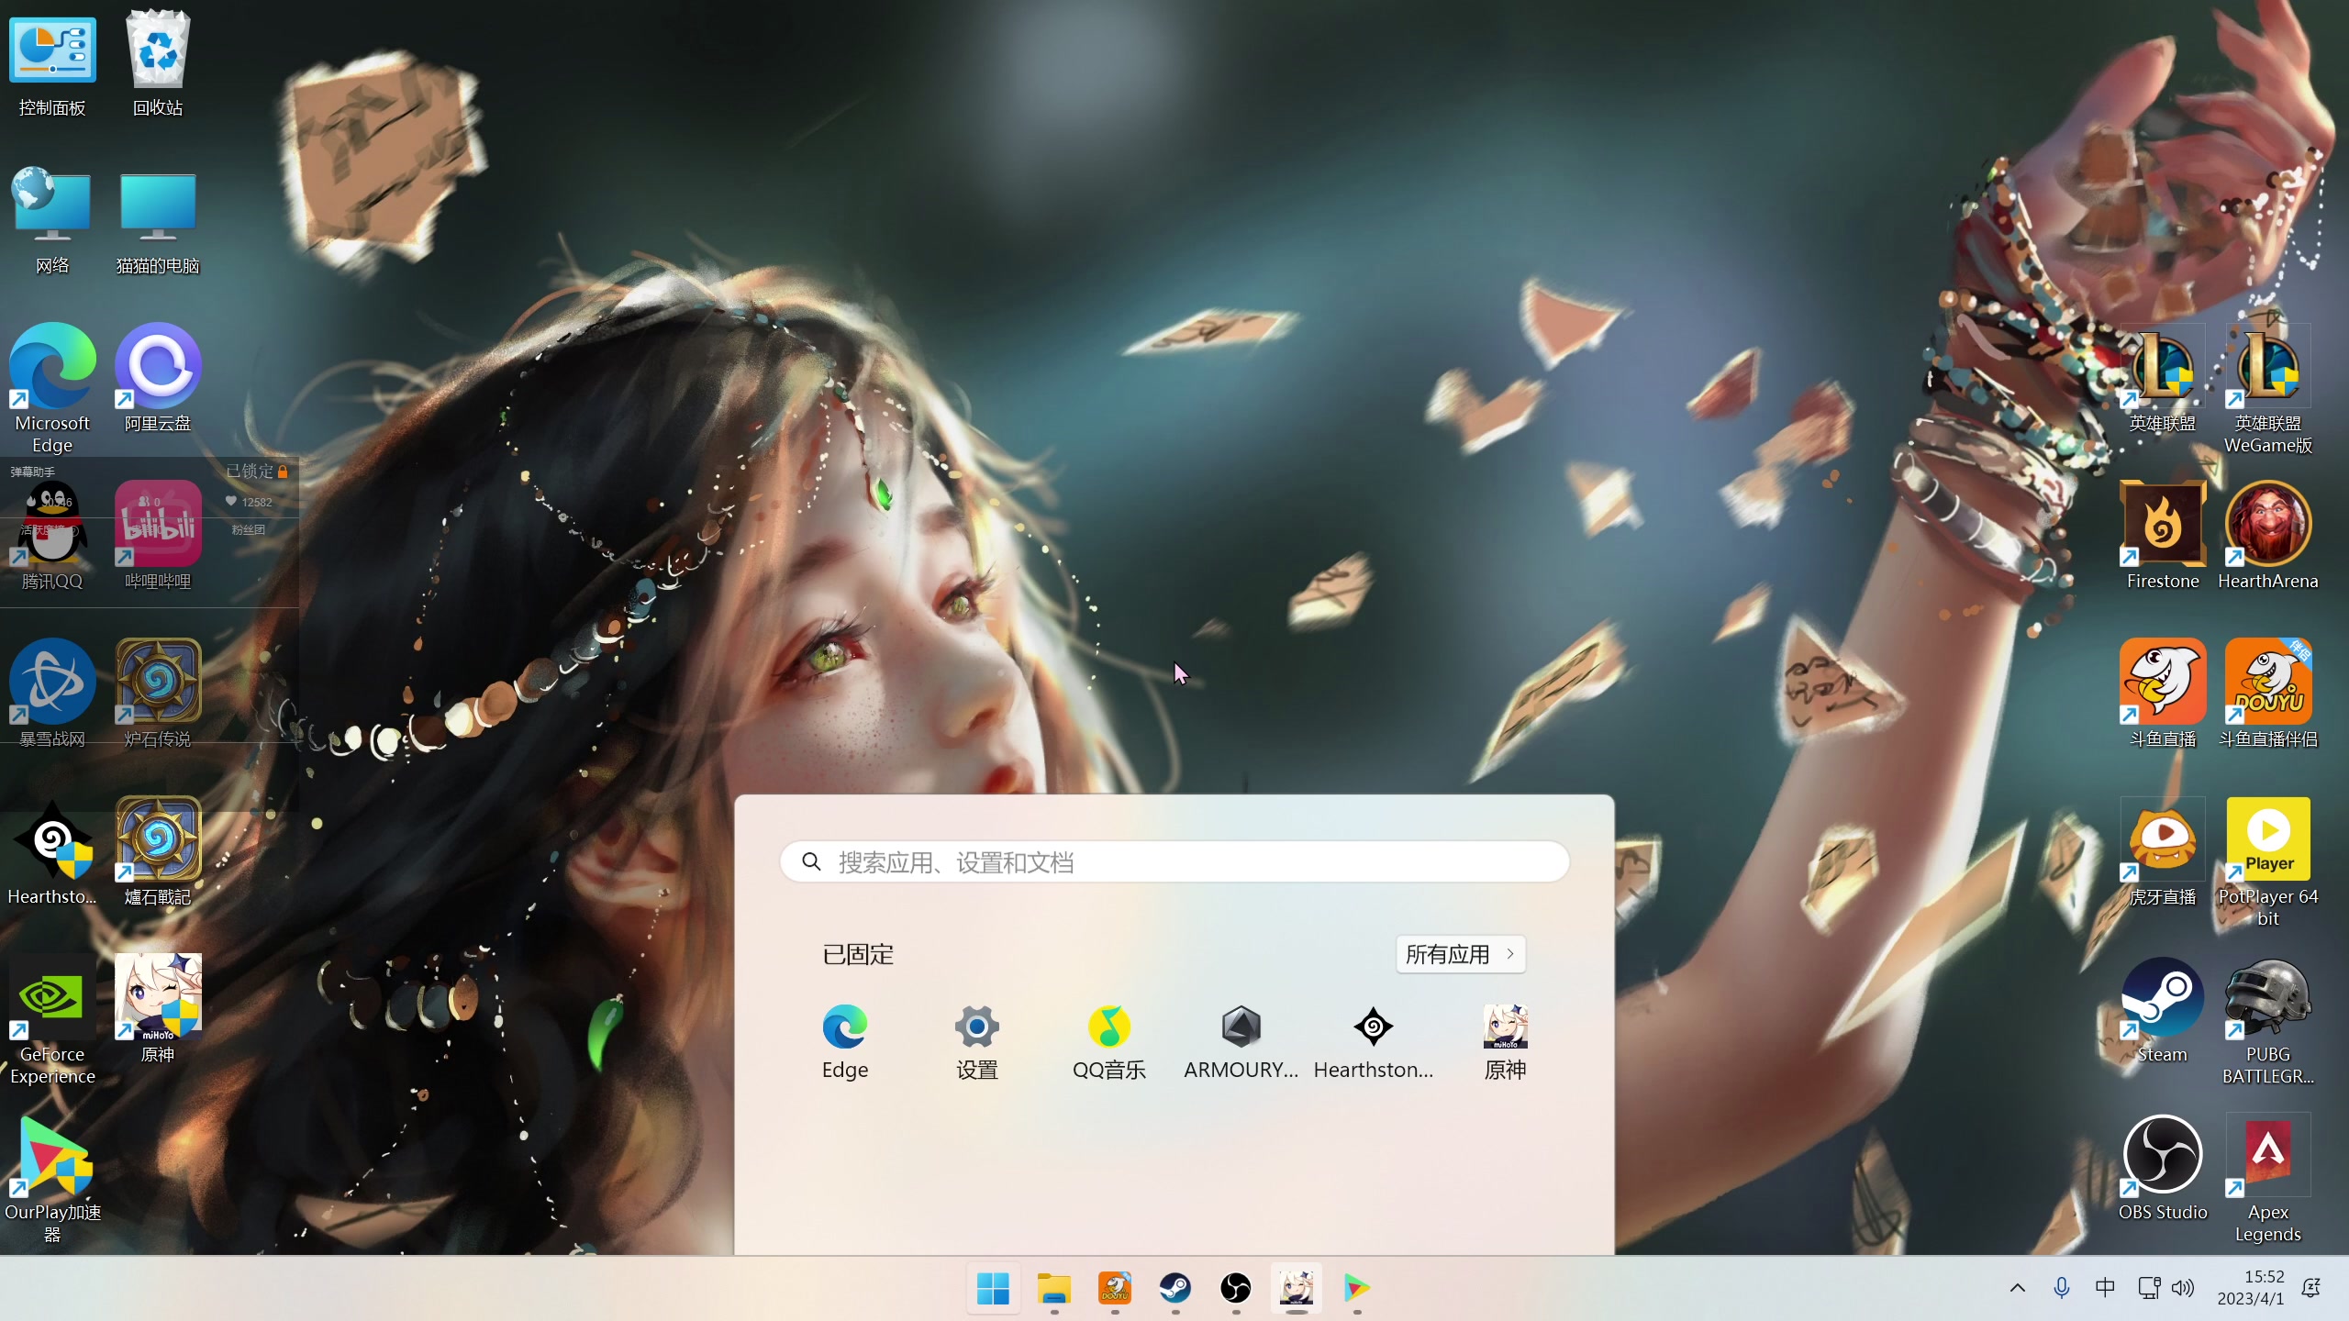Screen dimensions: 2349x1321
Task: Open pinned 设置 in Start menu
Action: click(x=977, y=1042)
